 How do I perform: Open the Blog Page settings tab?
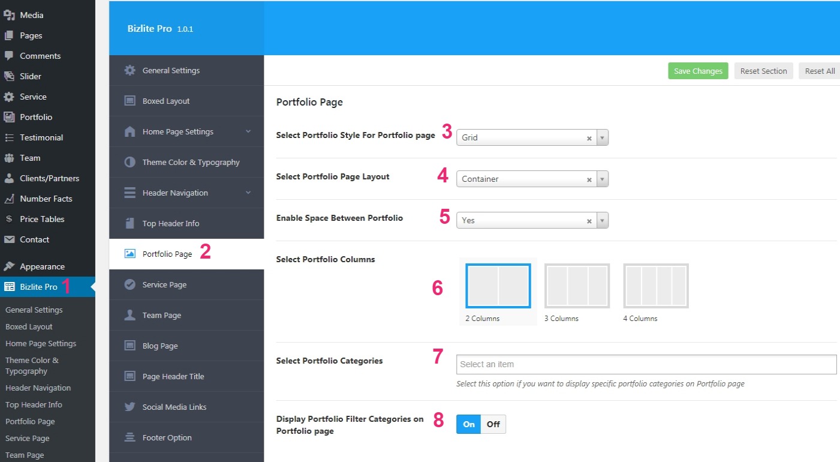pos(186,346)
